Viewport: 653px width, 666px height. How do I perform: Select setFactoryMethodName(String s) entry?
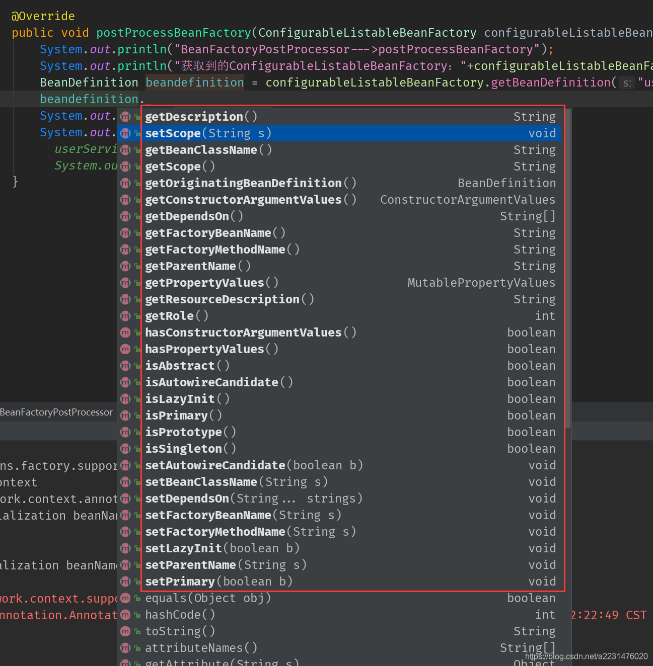[340, 532]
